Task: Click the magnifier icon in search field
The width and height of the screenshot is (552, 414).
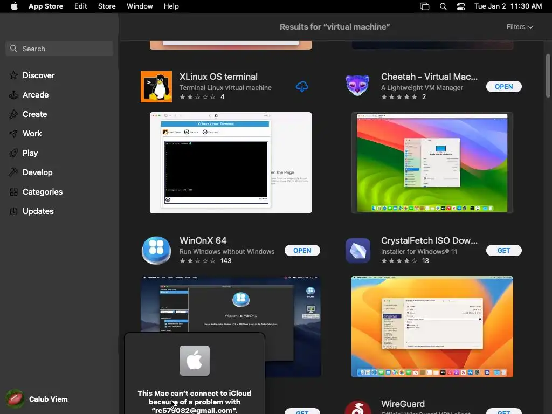Action: click(x=13, y=49)
